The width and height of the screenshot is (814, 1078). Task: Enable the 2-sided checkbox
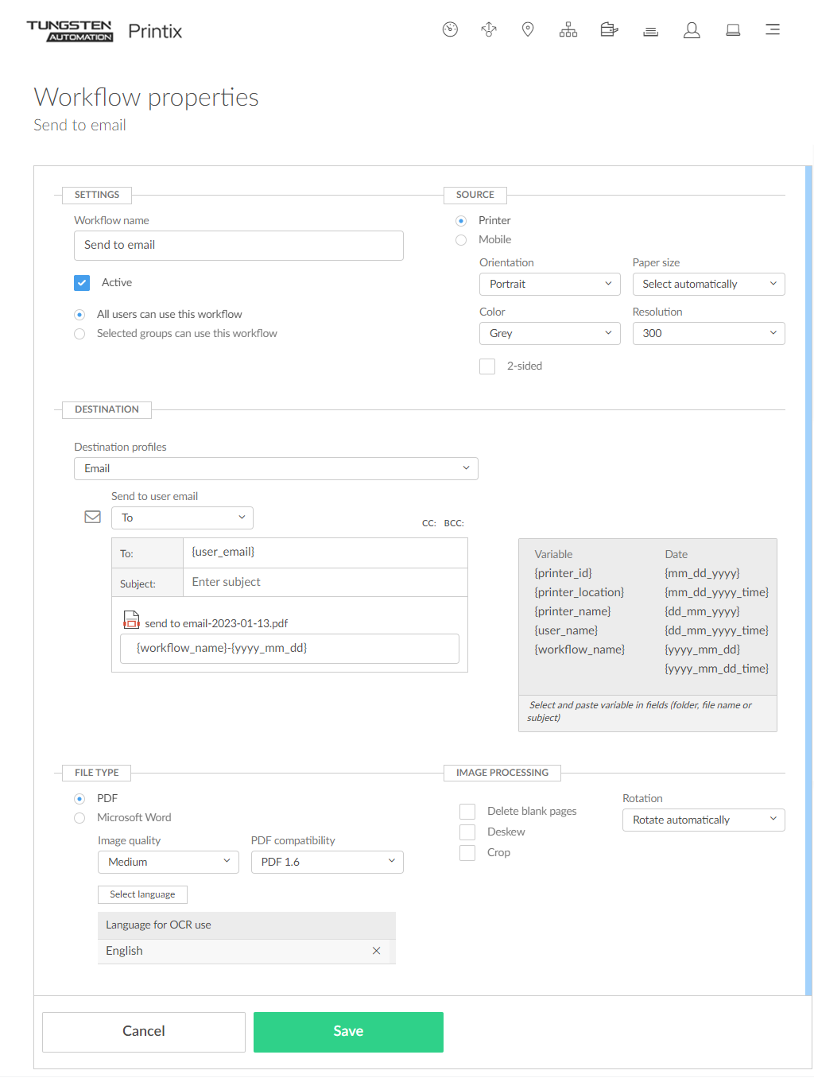point(487,366)
